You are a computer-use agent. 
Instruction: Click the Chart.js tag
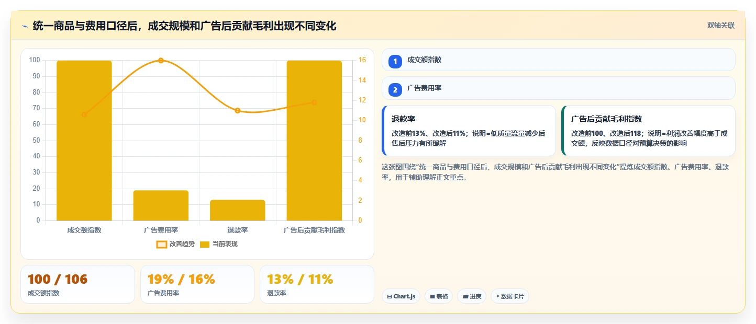click(401, 296)
